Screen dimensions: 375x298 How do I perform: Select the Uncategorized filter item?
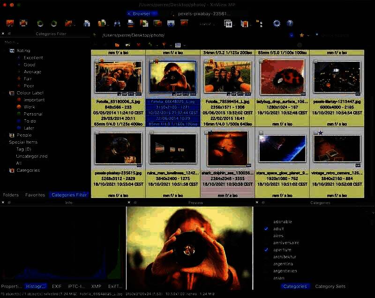tap(31, 156)
